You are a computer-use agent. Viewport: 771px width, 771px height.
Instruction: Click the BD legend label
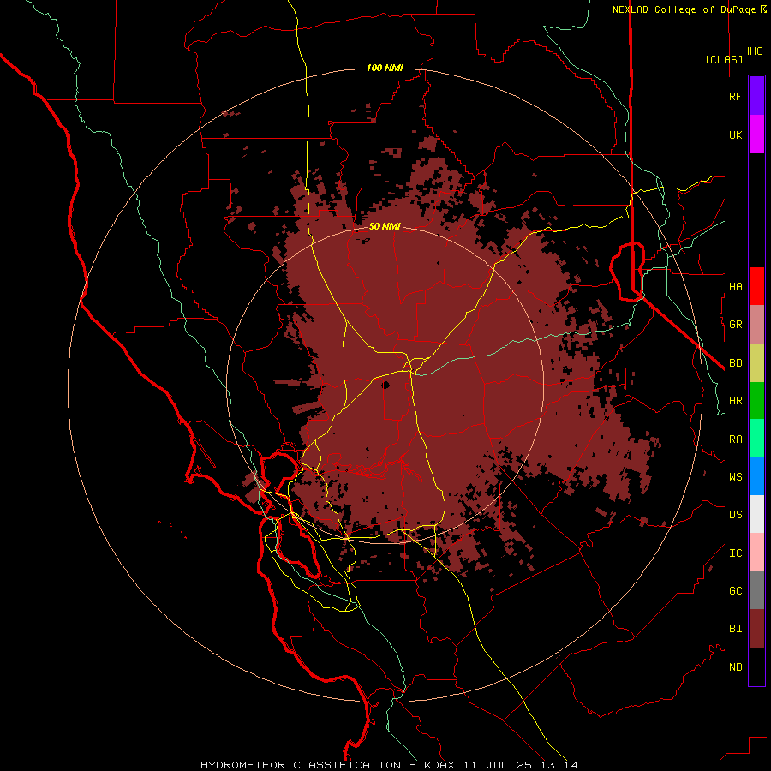click(735, 363)
